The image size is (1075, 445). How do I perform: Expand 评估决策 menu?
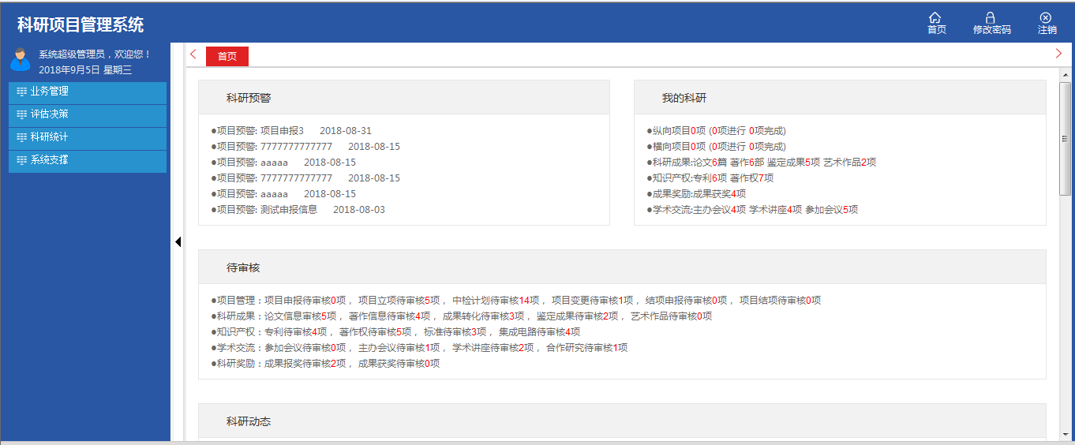(x=88, y=115)
